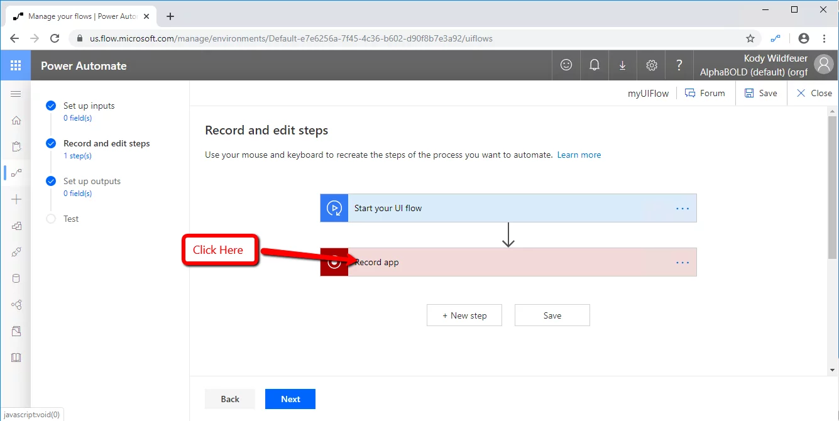Close the Manage your flows tab
Viewport: 839px width, 421px height.
tap(146, 16)
